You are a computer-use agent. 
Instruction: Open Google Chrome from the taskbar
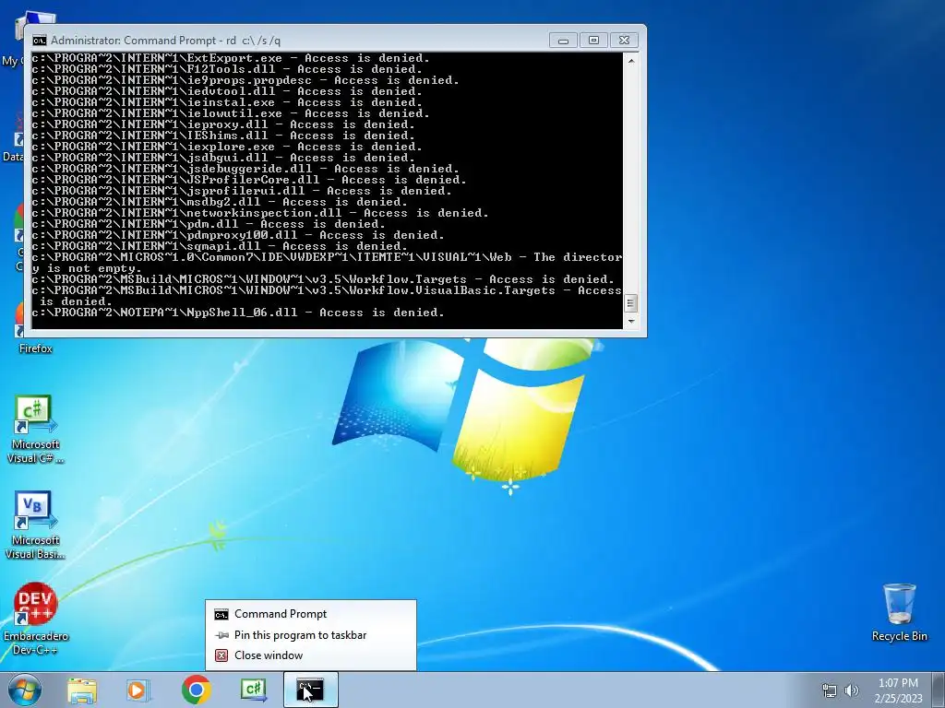[196, 690]
